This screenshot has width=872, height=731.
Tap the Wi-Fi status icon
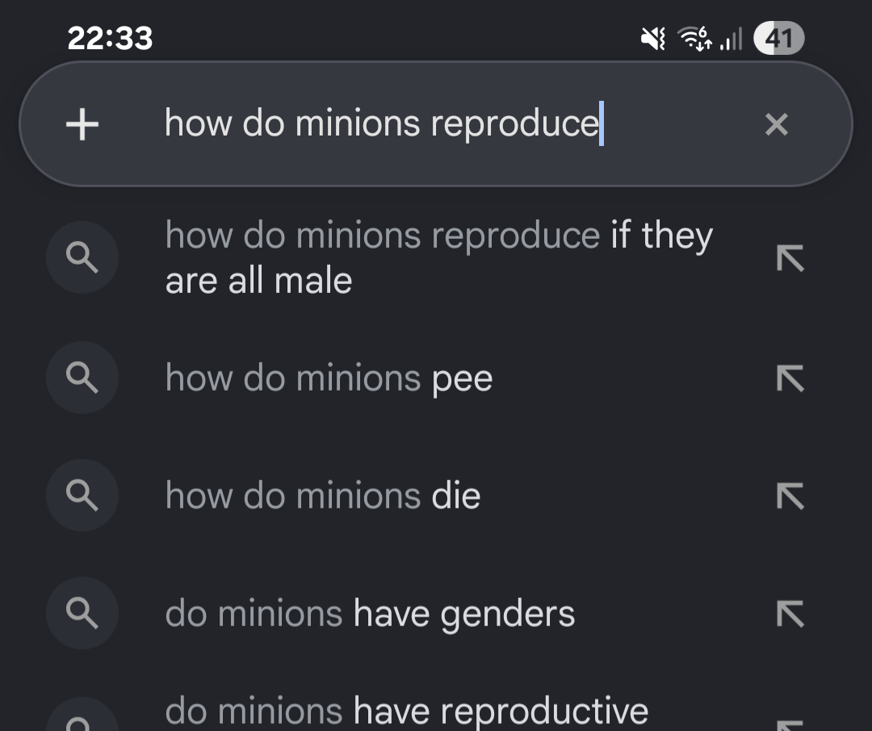click(694, 39)
